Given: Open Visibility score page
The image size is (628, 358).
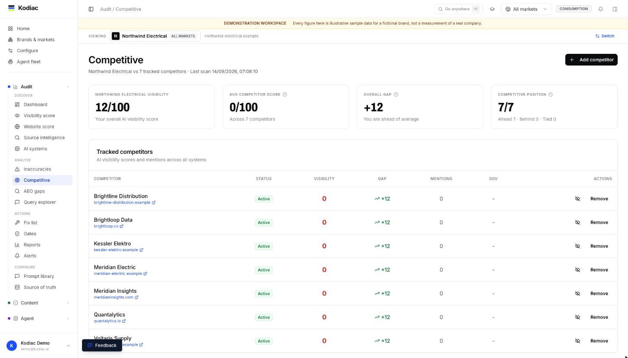Looking at the screenshot, I should (x=42, y=115).
